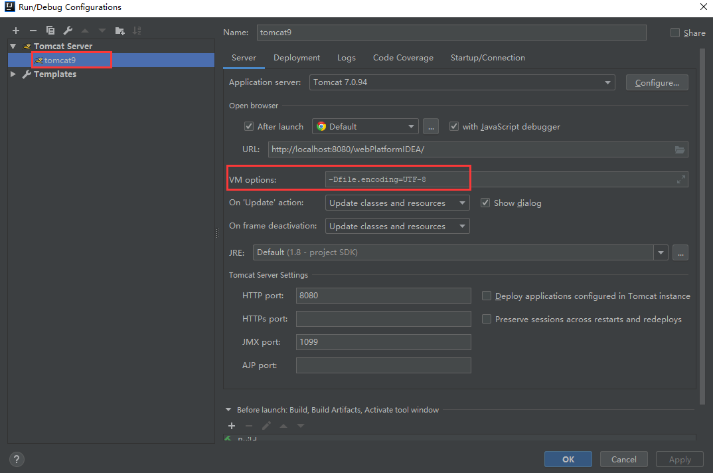
Task: Click the panel splitter grip handle
Action: [x=217, y=233]
